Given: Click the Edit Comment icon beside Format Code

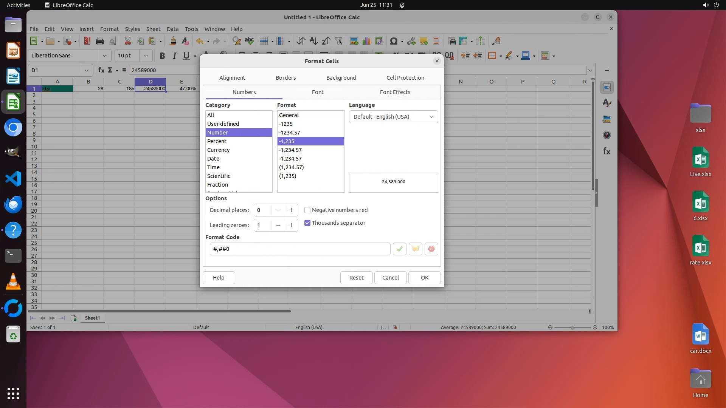Looking at the screenshot, I should click(x=415, y=249).
